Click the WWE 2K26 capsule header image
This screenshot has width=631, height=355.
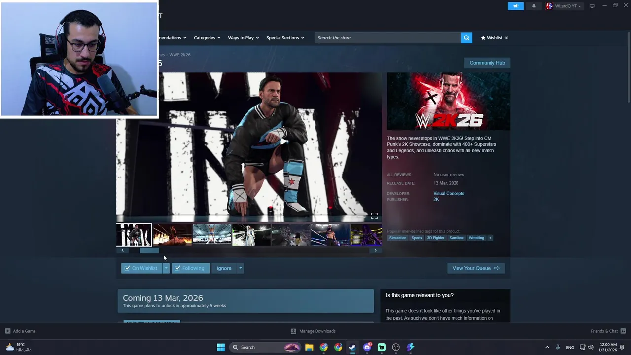(x=449, y=101)
